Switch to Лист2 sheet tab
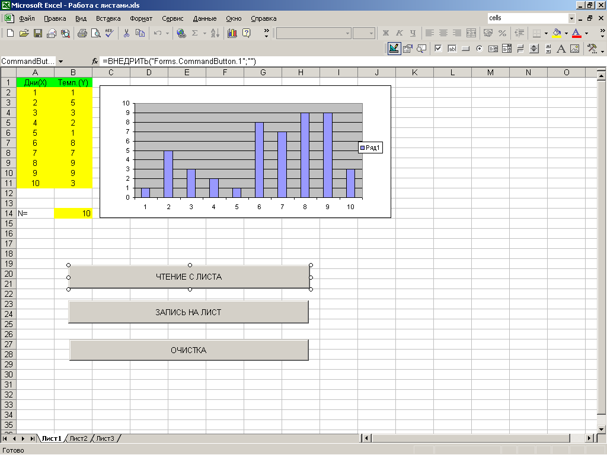 point(78,438)
